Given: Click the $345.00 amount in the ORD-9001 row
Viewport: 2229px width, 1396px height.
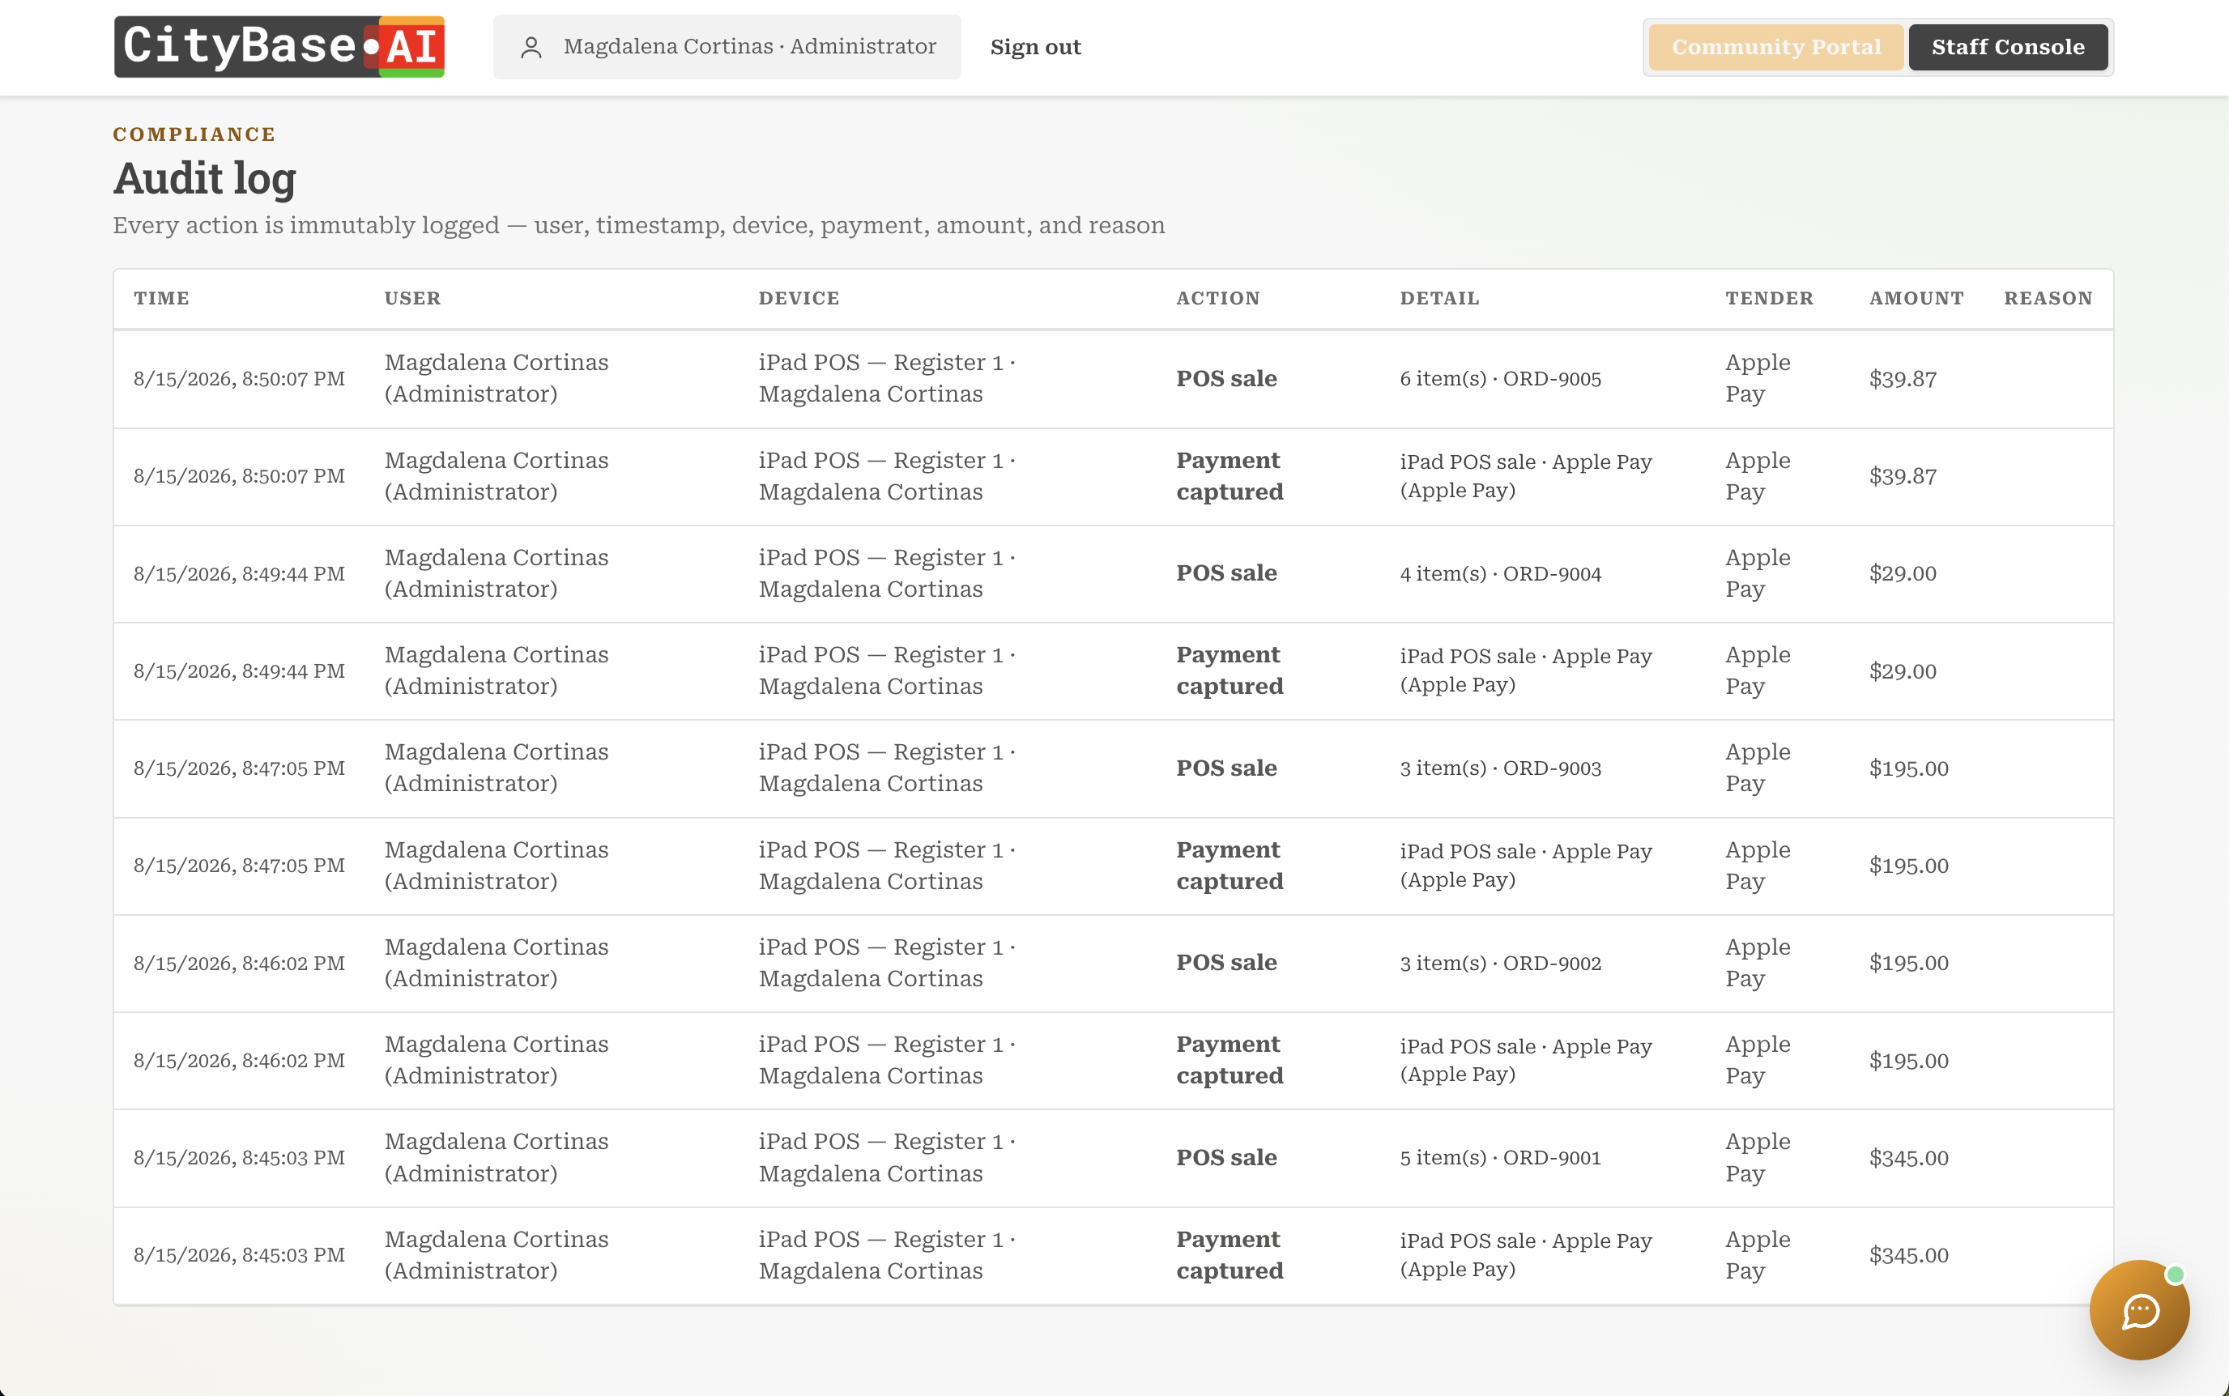Looking at the screenshot, I should (x=1908, y=1158).
